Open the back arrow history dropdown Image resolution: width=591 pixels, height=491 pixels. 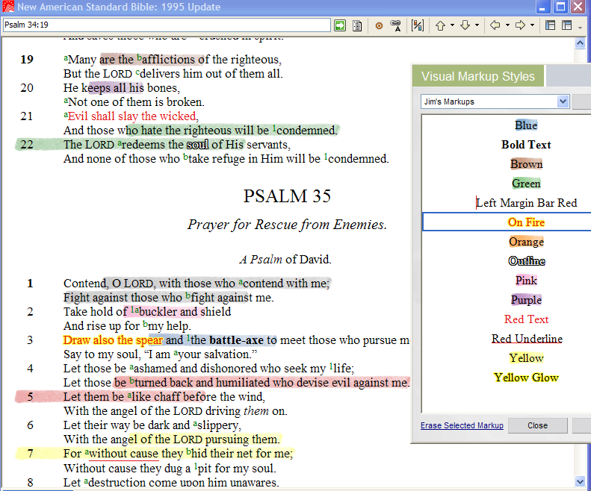[x=507, y=25]
